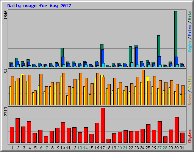194x152 pixels.
Task: Click the tallest red KBytes bar on day 17
Action: [103, 125]
